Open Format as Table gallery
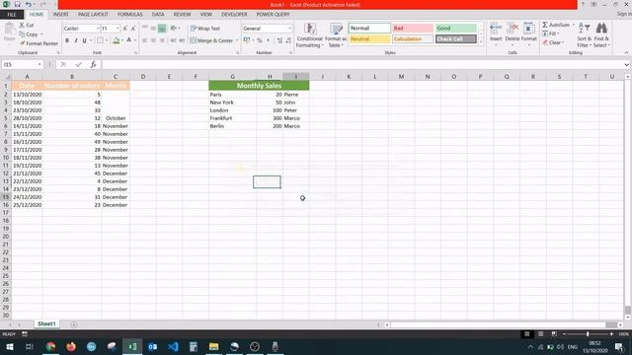 click(336, 35)
